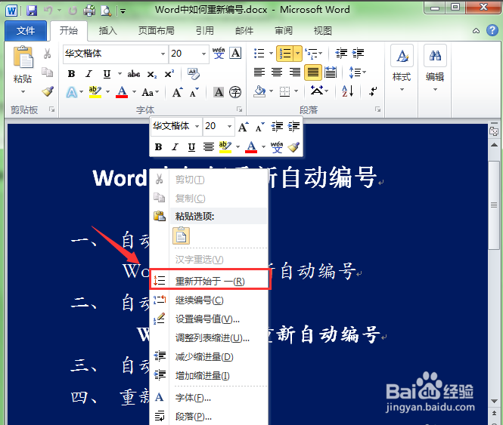This screenshot has width=503, height=425.
Task: Toggle Bold on the mini toolbar
Action: [159, 147]
